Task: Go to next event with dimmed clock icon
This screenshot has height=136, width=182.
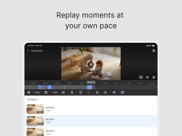Action: tap(88, 92)
